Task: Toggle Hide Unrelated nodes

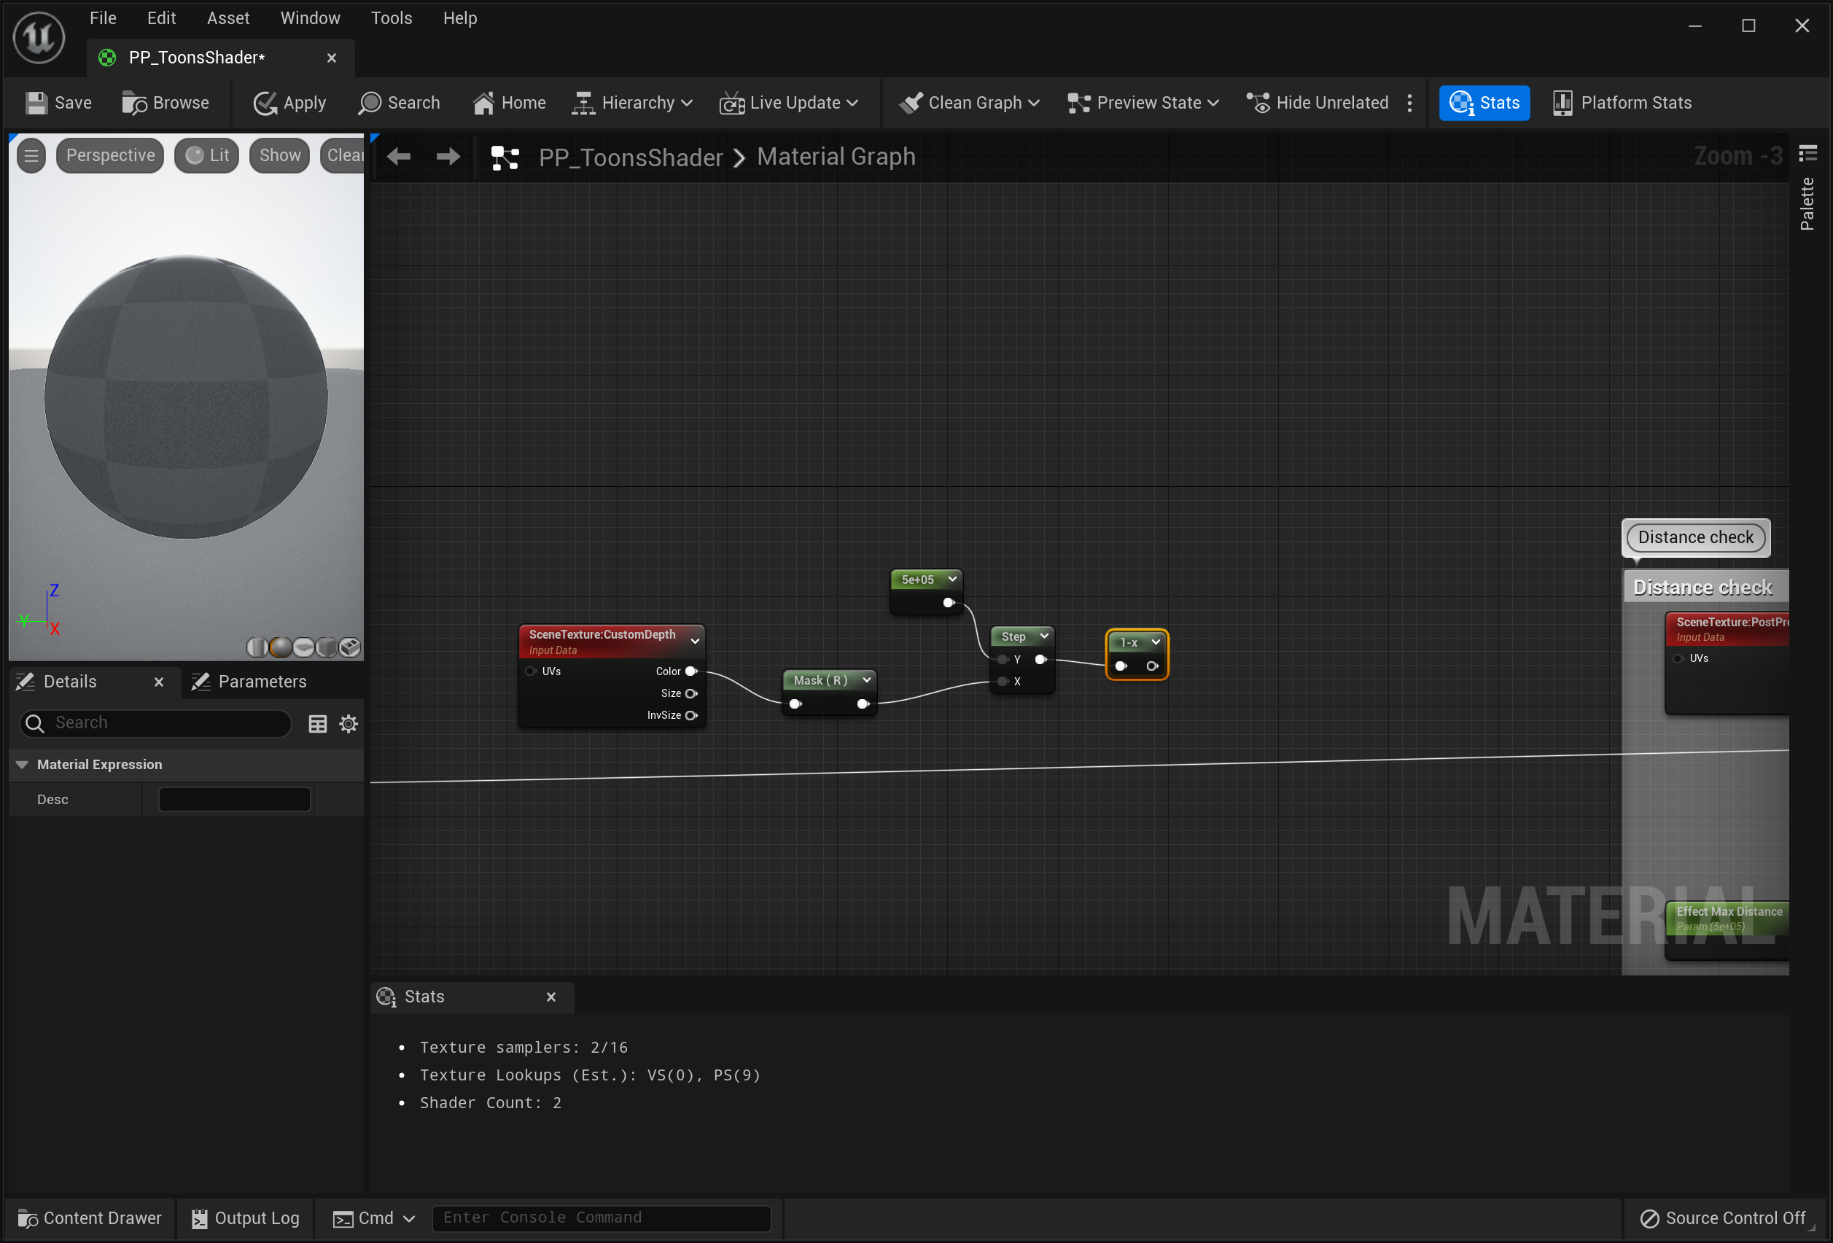Action: coord(1318,103)
